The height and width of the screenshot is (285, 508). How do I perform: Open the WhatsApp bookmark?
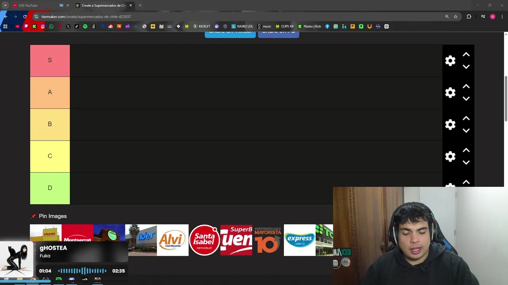51,27
